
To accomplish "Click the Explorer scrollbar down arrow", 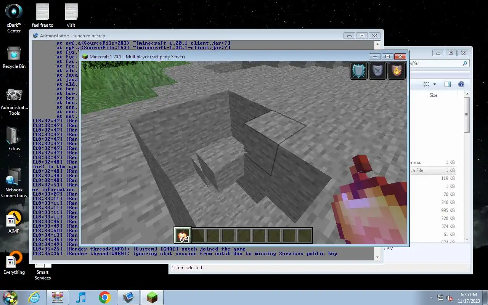I will [x=467, y=239].
